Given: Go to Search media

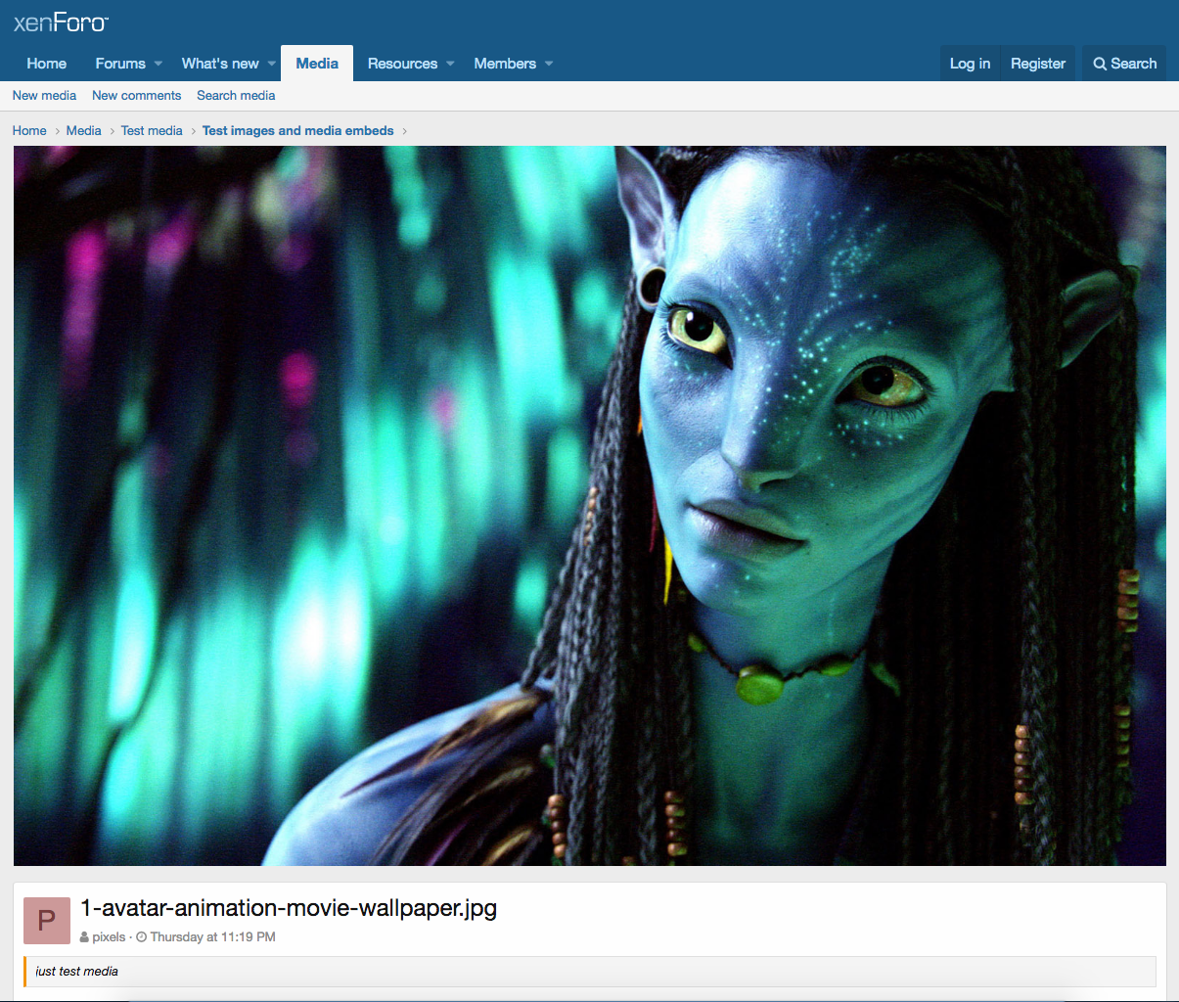Looking at the screenshot, I should click(236, 95).
